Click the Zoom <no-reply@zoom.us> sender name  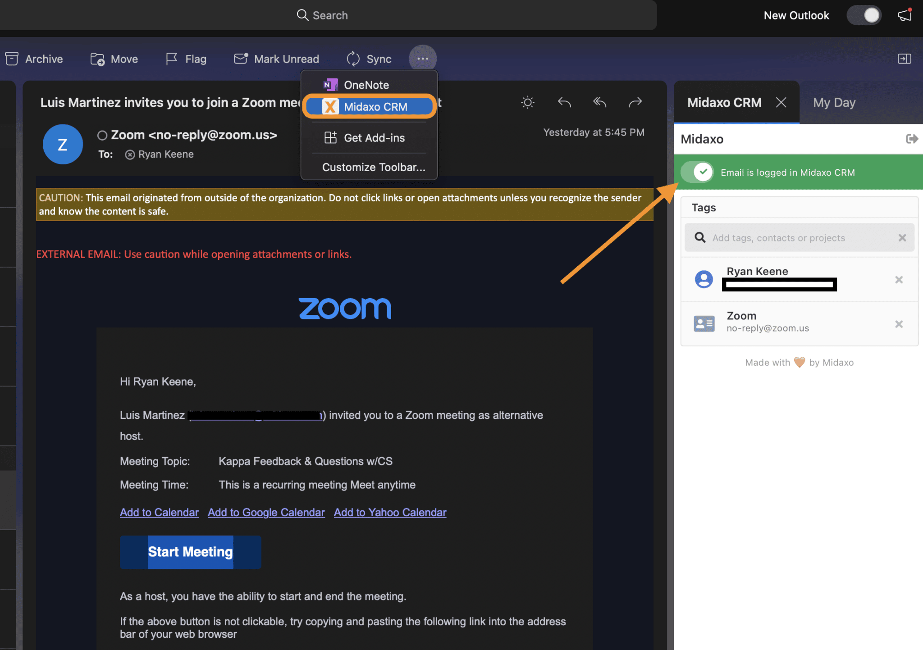[x=194, y=135]
